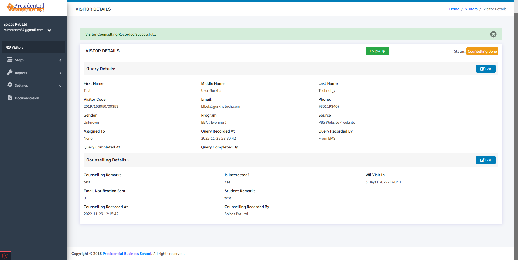This screenshot has height=260, width=518.
Task: Click the account email raimausam32@gmail.com
Action: click(23, 30)
